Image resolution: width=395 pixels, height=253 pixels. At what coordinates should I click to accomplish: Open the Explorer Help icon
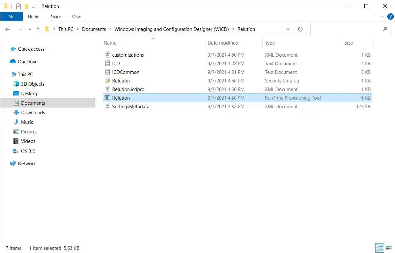click(390, 17)
